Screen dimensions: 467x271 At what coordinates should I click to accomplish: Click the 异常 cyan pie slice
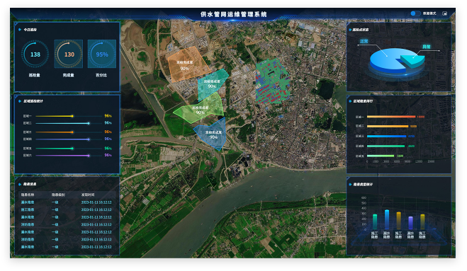pyautogui.click(x=413, y=60)
